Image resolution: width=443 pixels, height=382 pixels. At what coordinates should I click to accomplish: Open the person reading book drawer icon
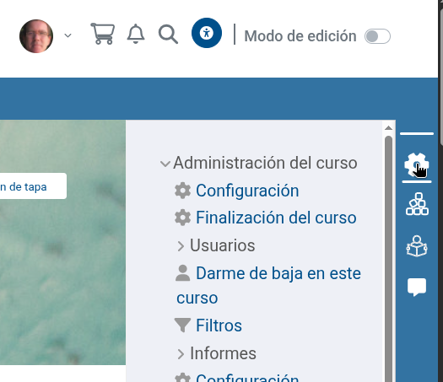pyautogui.click(x=417, y=246)
